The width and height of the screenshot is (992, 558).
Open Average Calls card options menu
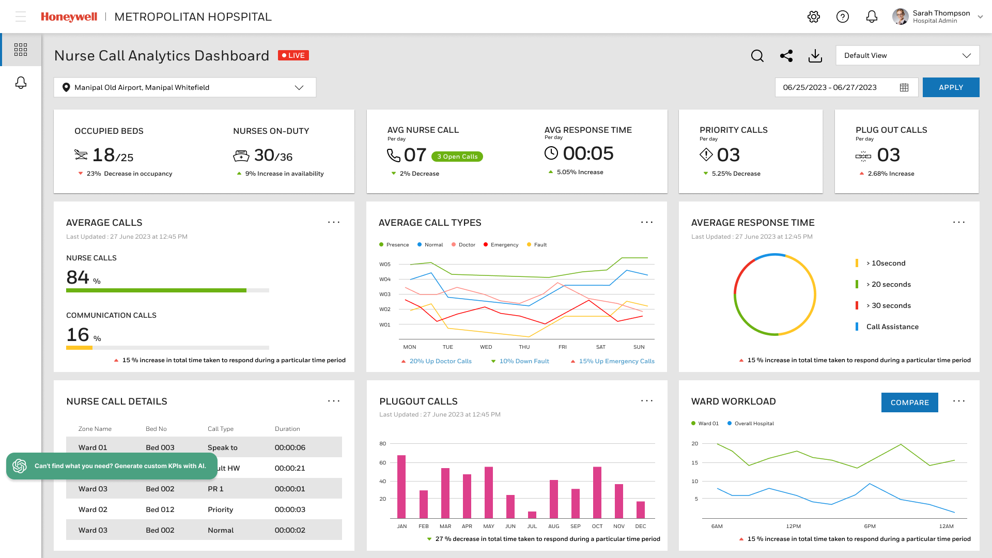click(334, 222)
